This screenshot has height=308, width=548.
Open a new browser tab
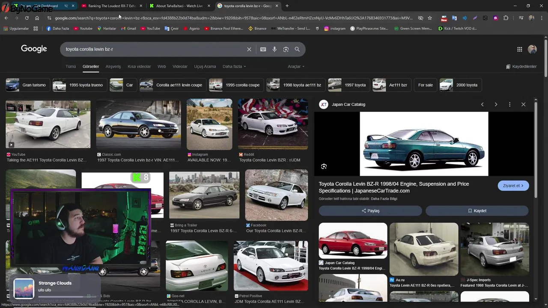(287, 6)
